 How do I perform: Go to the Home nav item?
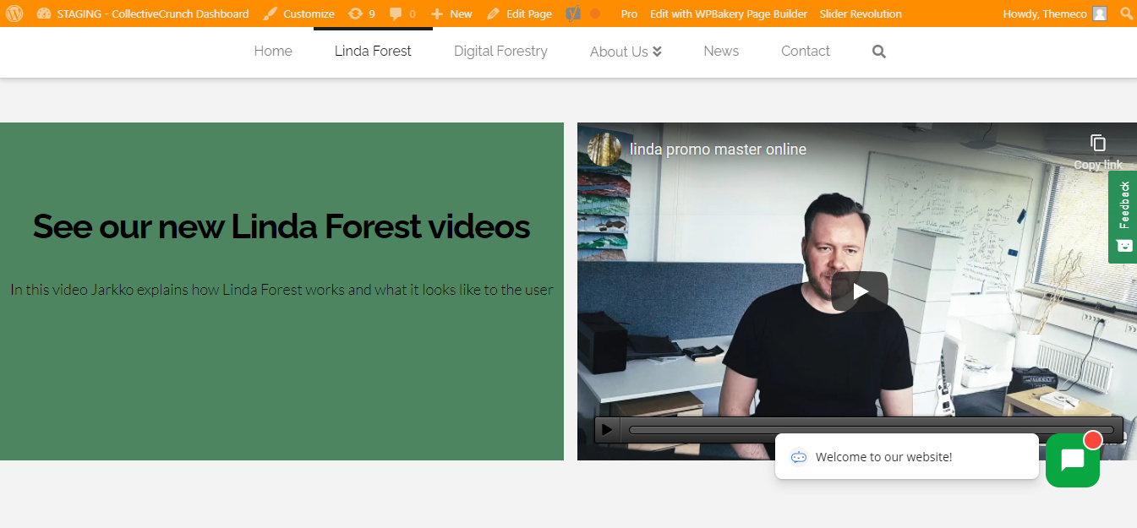pos(273,52)
